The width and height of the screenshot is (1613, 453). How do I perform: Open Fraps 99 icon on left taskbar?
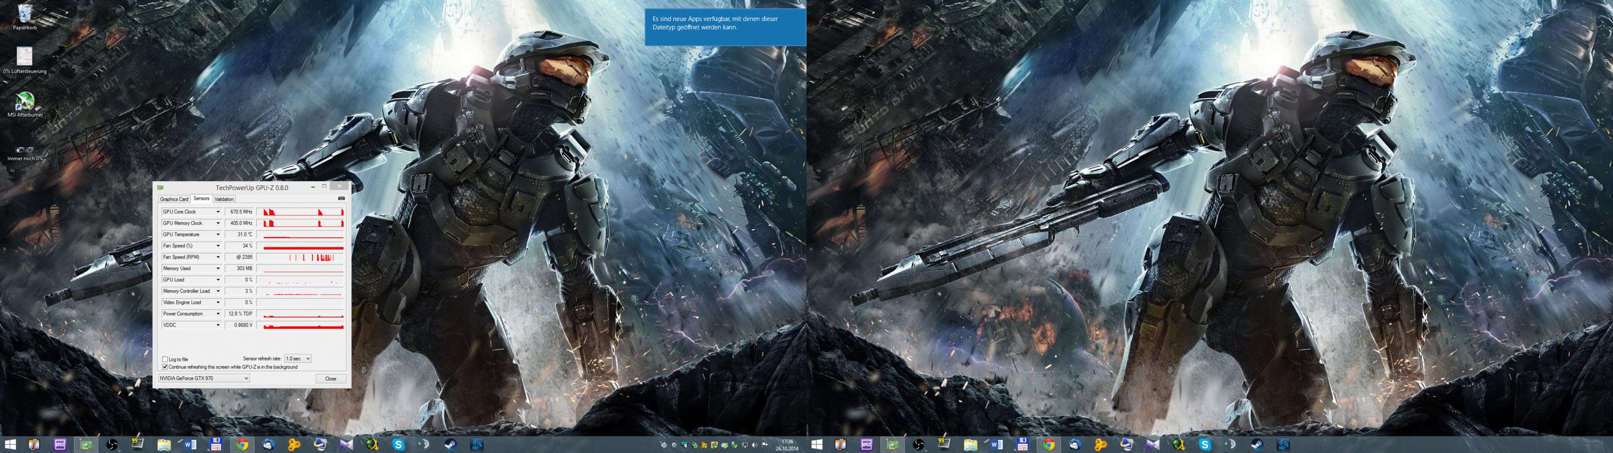click(138, 444)
